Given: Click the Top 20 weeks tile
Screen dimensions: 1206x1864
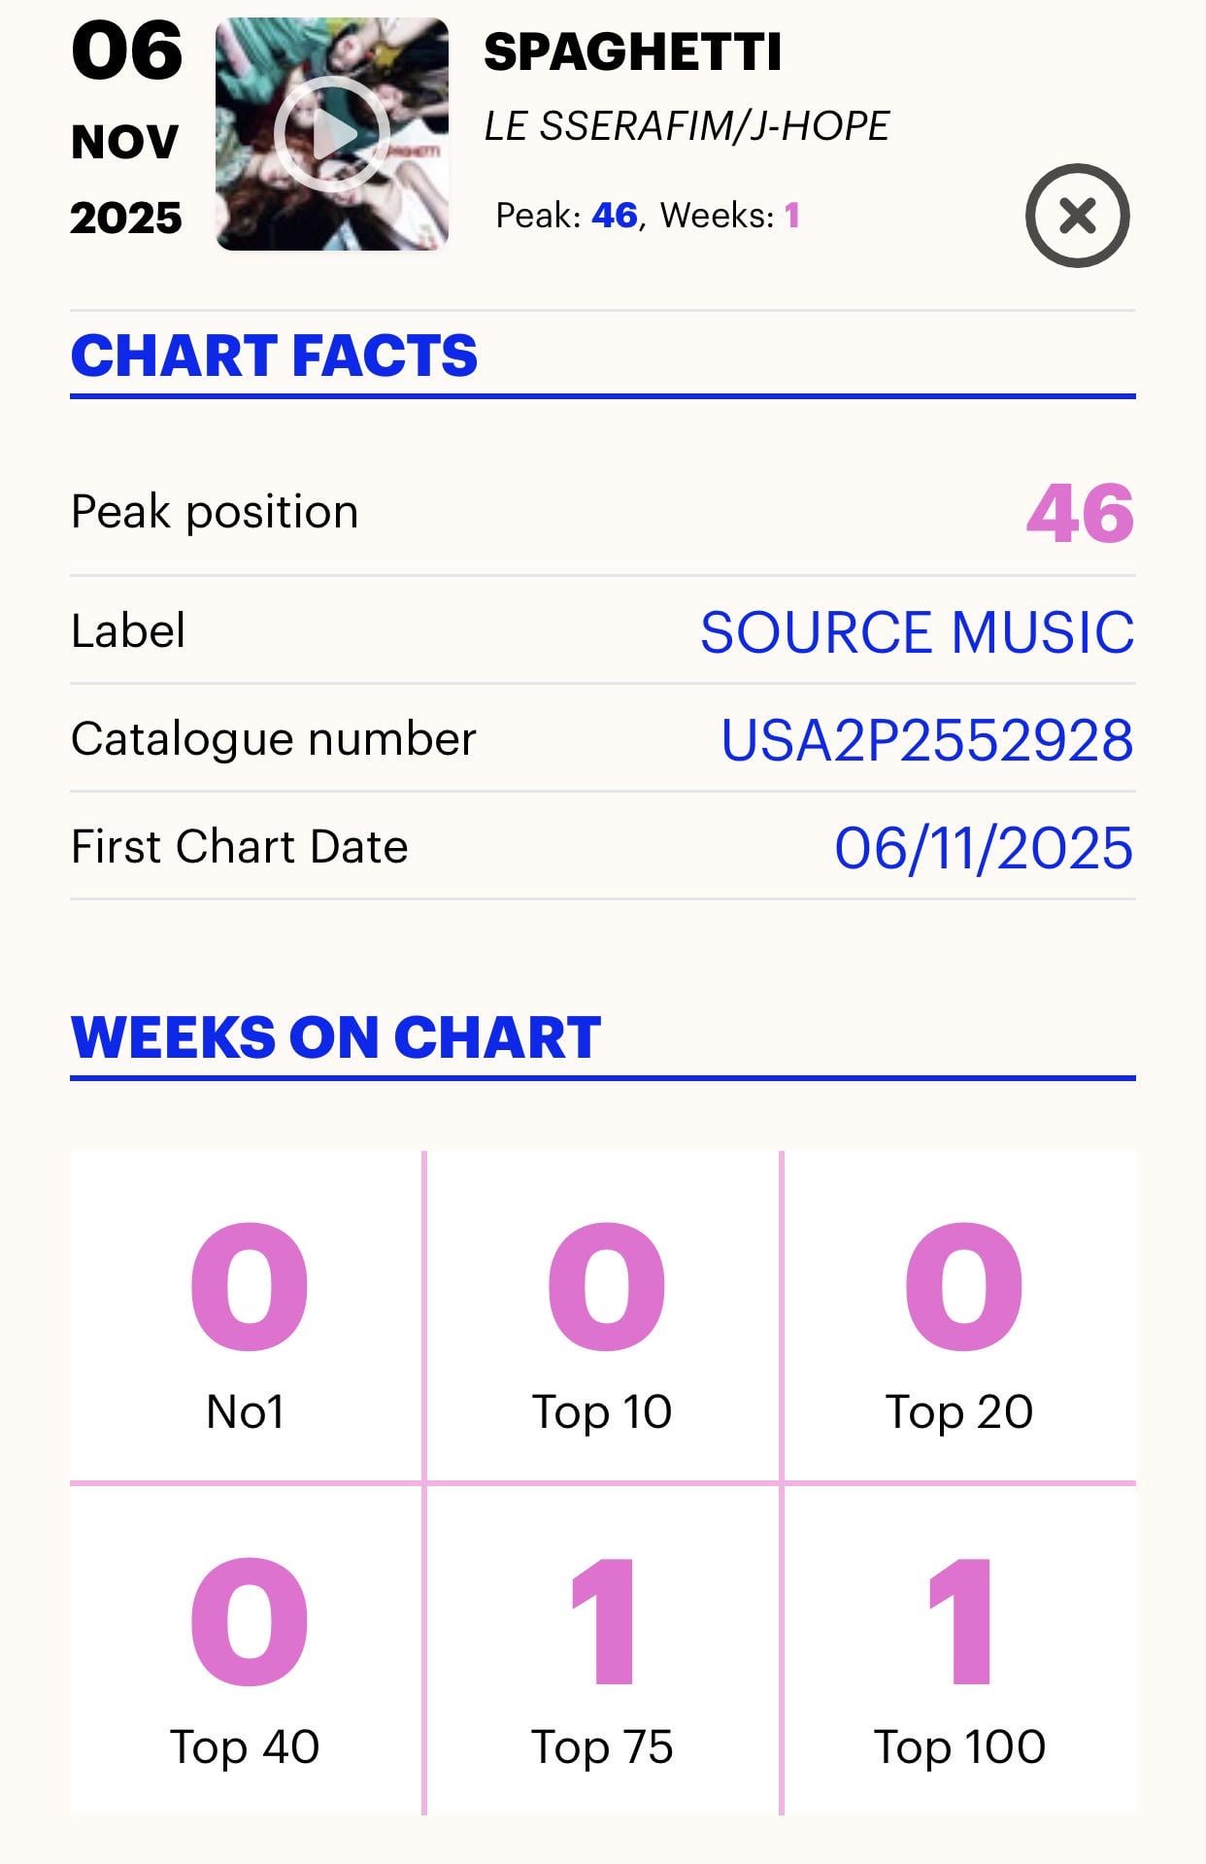Looking at the screenshot, I should [959, 1318].
